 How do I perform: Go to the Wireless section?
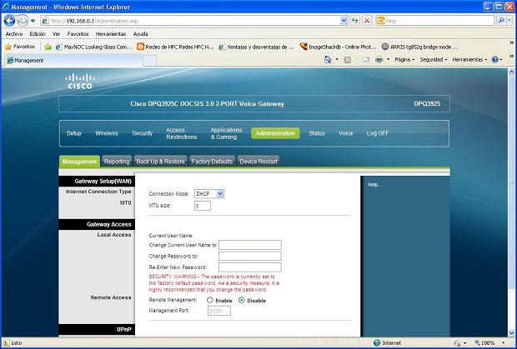pos(107,133)
